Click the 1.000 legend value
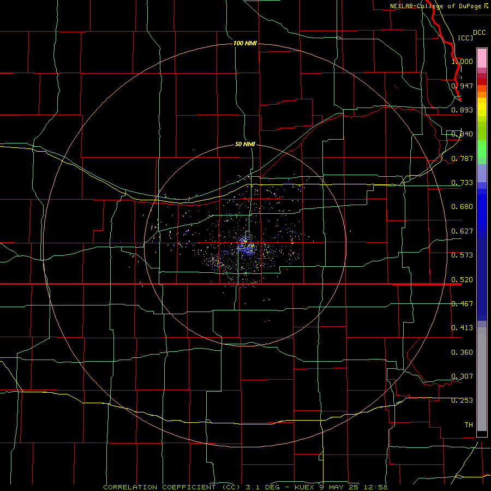The image size is (491, 491). tap(462, 61)
